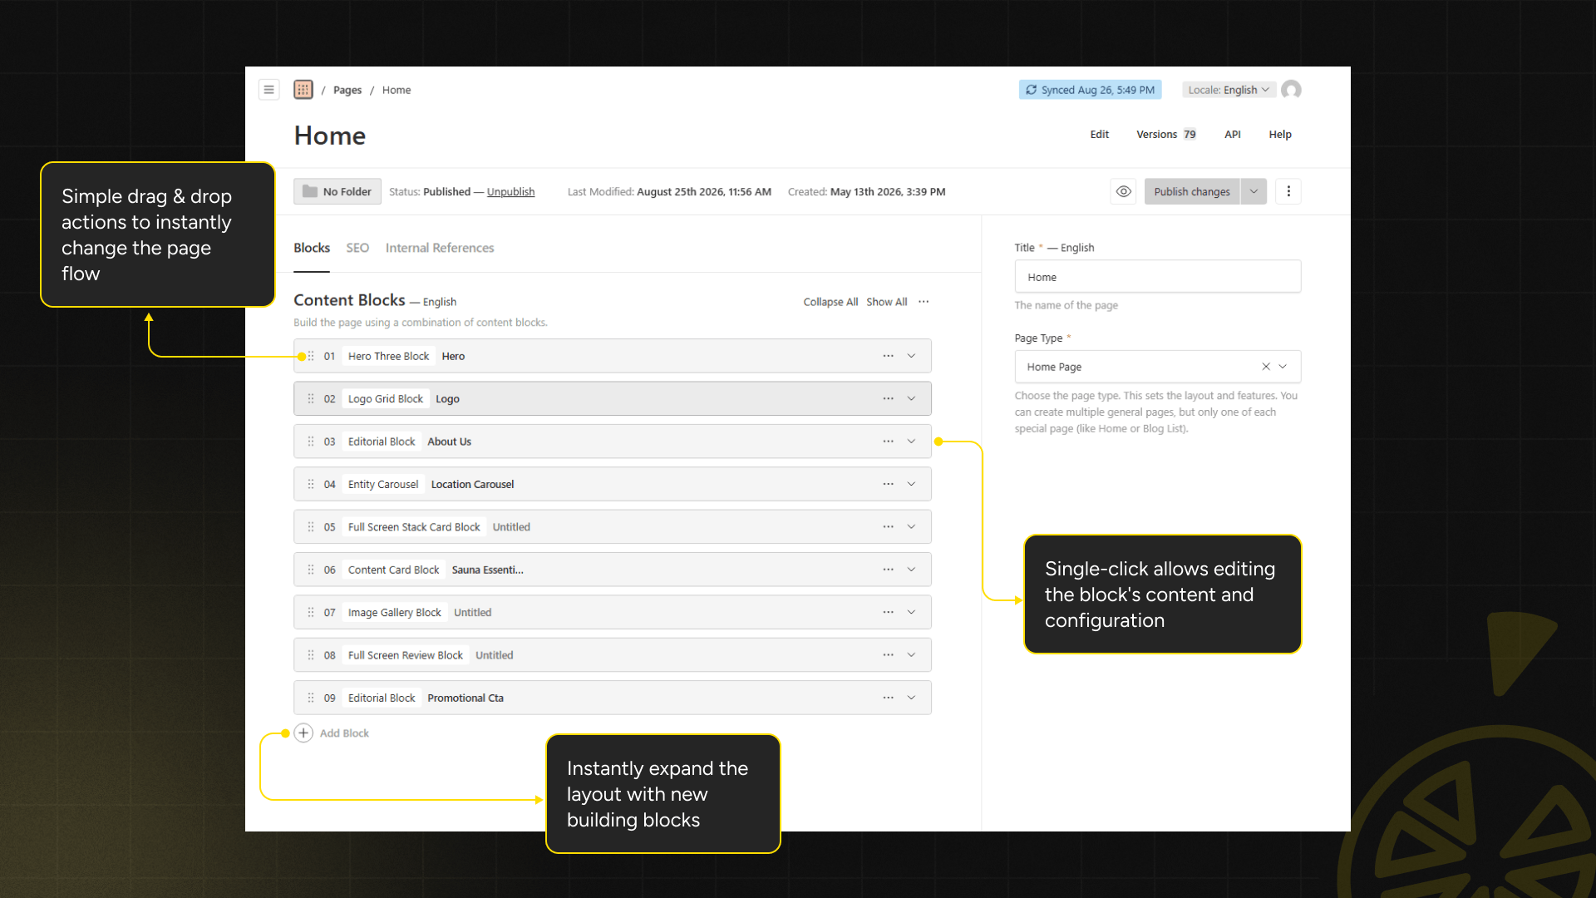This screenshot has height=898, width=1596.
Task: Grab drag handle of Image Gallery Block
Action: pos(311,612)
